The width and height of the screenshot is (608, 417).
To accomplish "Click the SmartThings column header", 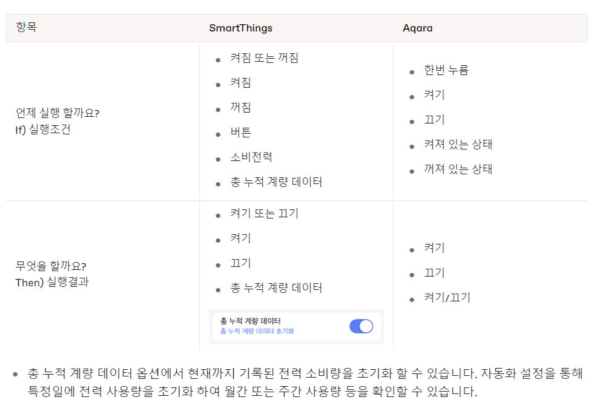I will [x=240, y=28].
